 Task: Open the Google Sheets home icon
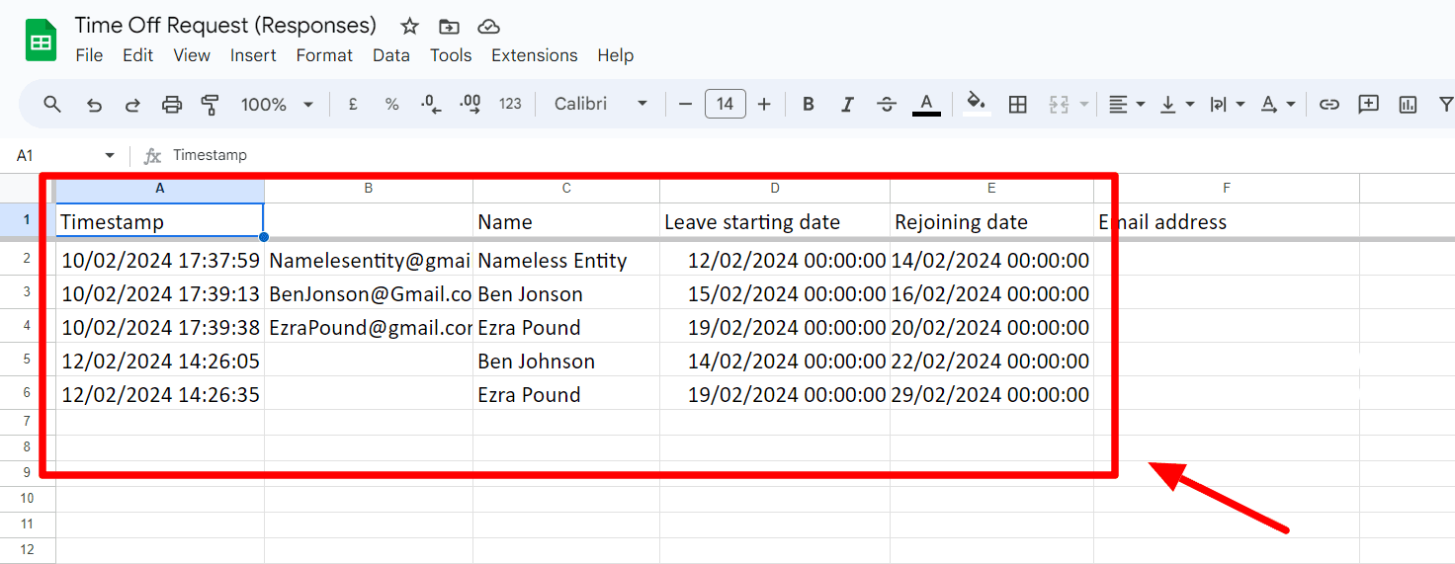[x=41, y=41]
